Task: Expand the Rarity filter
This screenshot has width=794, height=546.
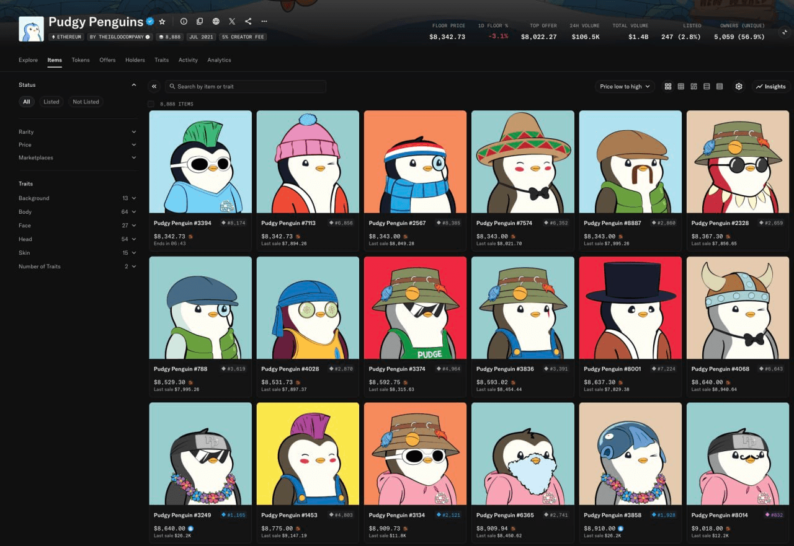Action: (78, 132)
